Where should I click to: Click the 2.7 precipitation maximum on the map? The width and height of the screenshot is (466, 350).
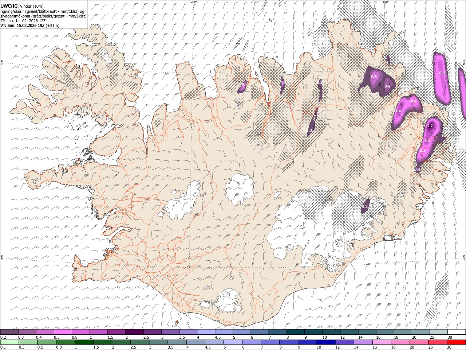[x=430, y=126]
